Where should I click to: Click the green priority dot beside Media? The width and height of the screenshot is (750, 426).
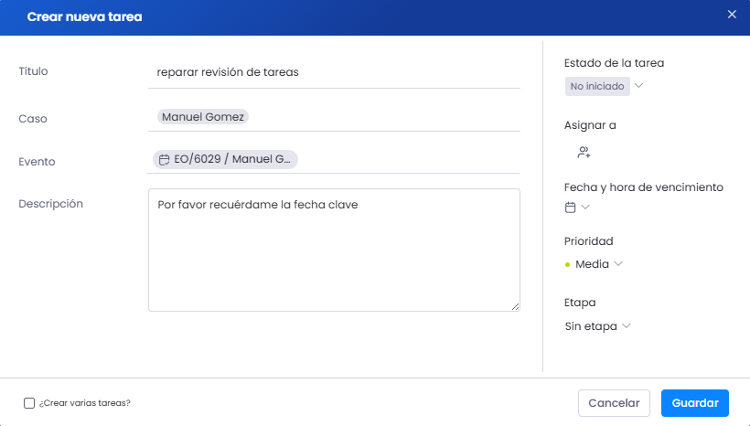[x=567, y=264]
